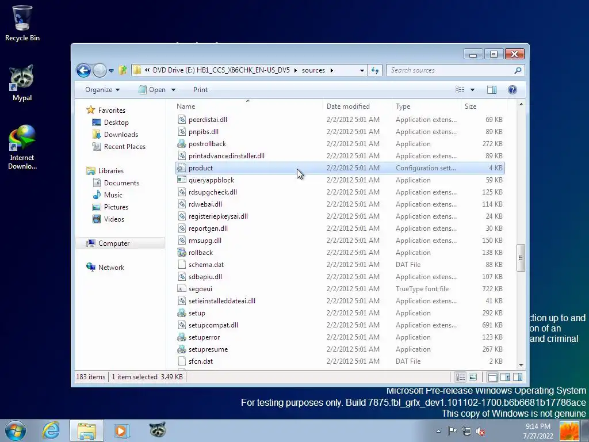Open the recent pages dropdown arrow
The width and height of the screenshot is (589, 442).
pos(111,71)
